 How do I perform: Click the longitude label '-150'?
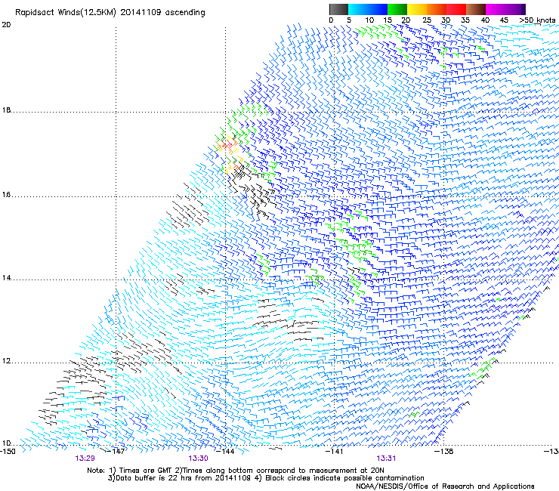[8, 452]
